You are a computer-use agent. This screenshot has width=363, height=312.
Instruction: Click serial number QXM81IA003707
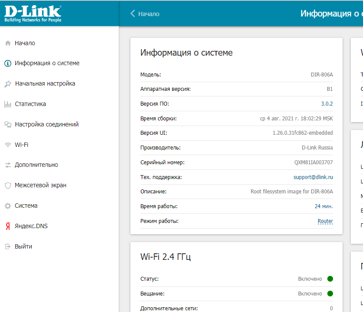click(313, 163)
